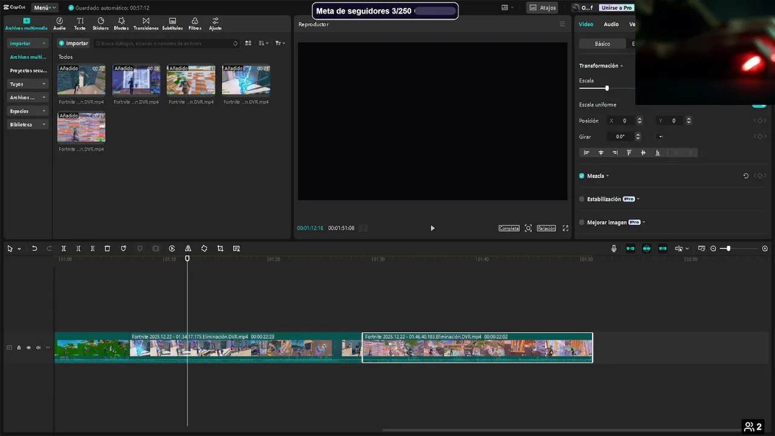Open the Transiciones tab

coord(146,24)
